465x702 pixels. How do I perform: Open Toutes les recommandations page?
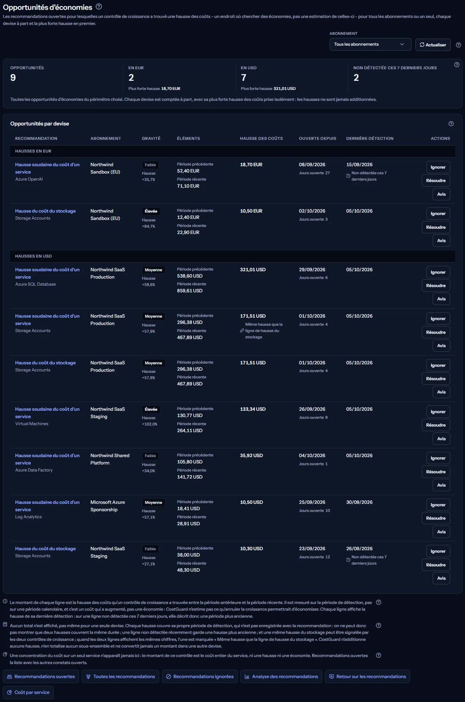[120, 676]
